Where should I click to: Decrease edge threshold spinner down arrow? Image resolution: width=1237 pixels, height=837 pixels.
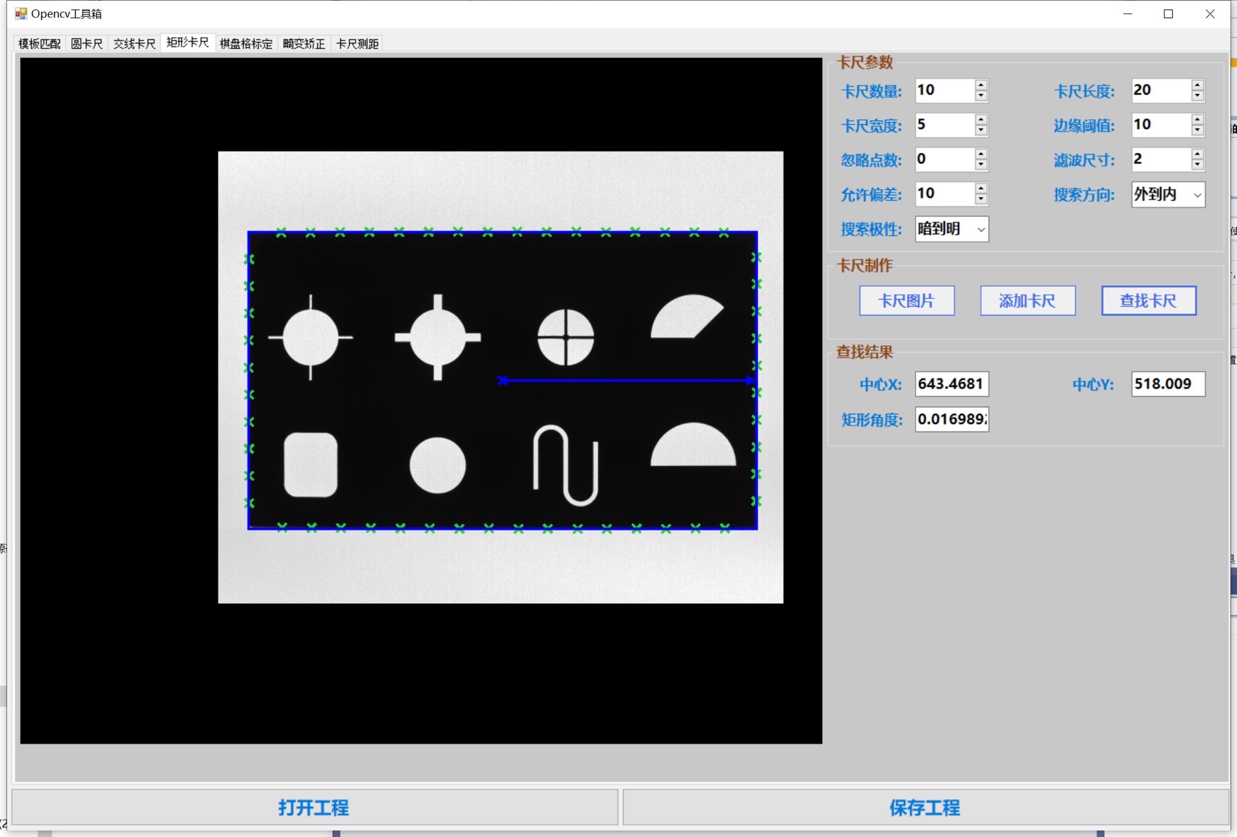1197,130
